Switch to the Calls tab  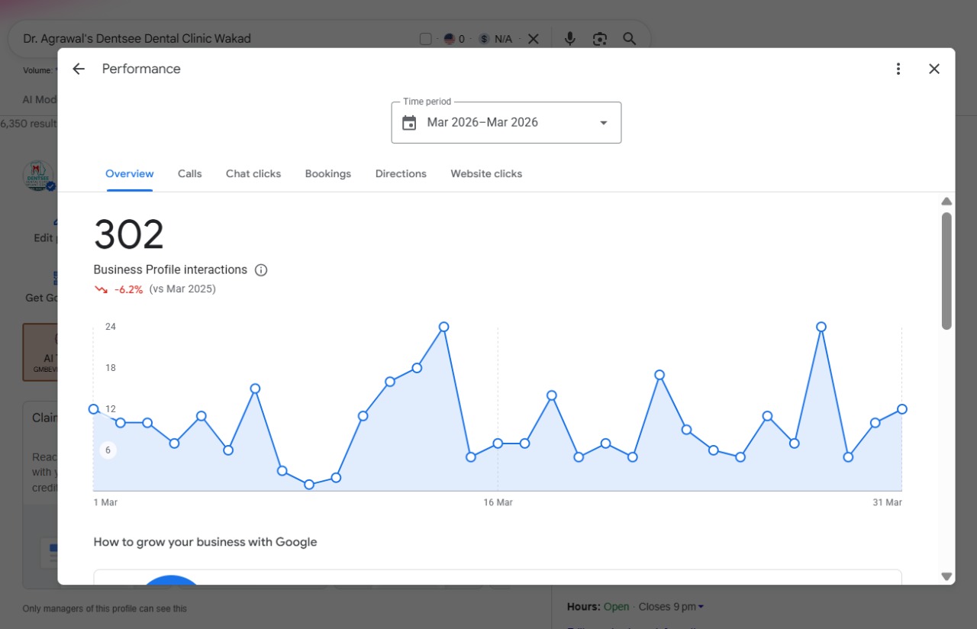click(x=190, y=174)
